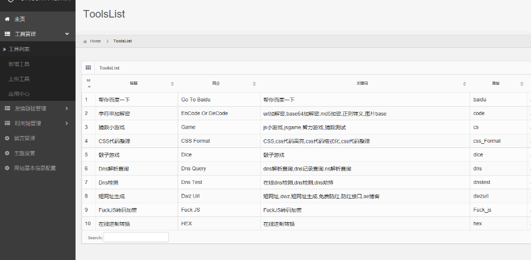
Task: Click the Game description cell
Action: point(219,127)
